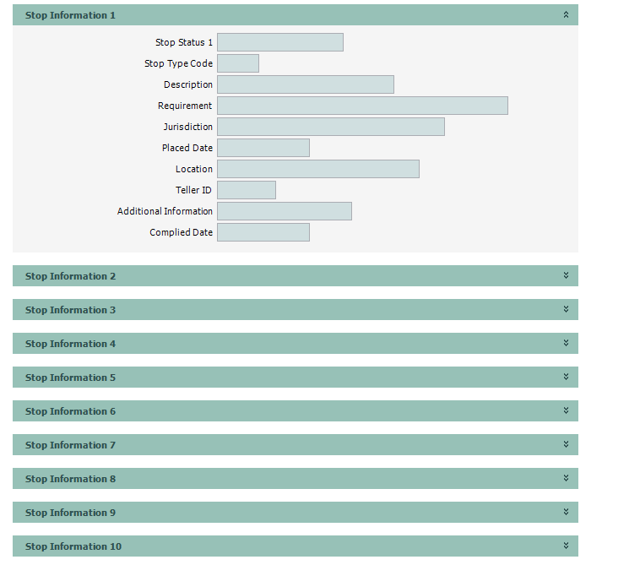Click the Teller ID field
The height and width of the screenshot is (565, 640).
[246, 190]
